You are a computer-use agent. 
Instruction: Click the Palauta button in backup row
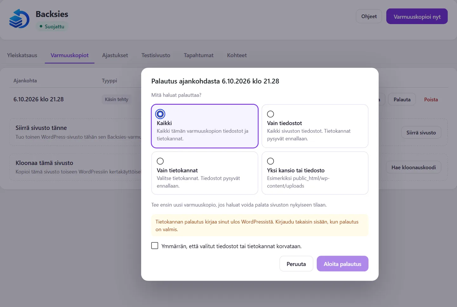(402, 99)
